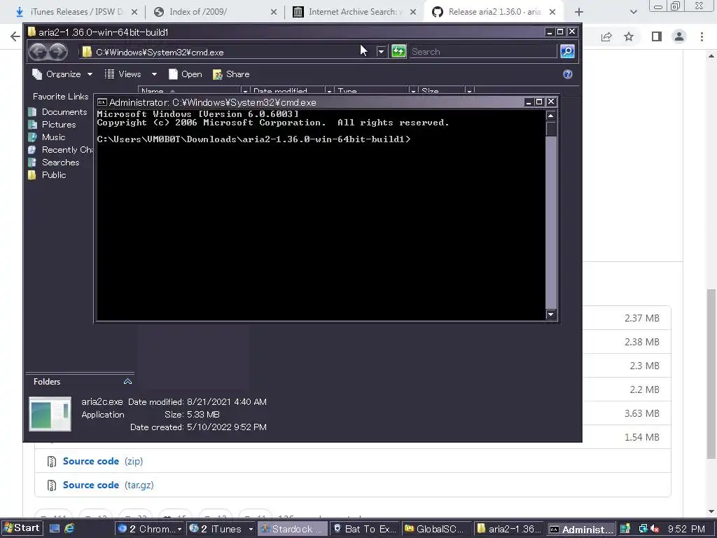This screenshot has height=538, width=717.
Task: Sort by Name column header
Action: pos(190,90)
